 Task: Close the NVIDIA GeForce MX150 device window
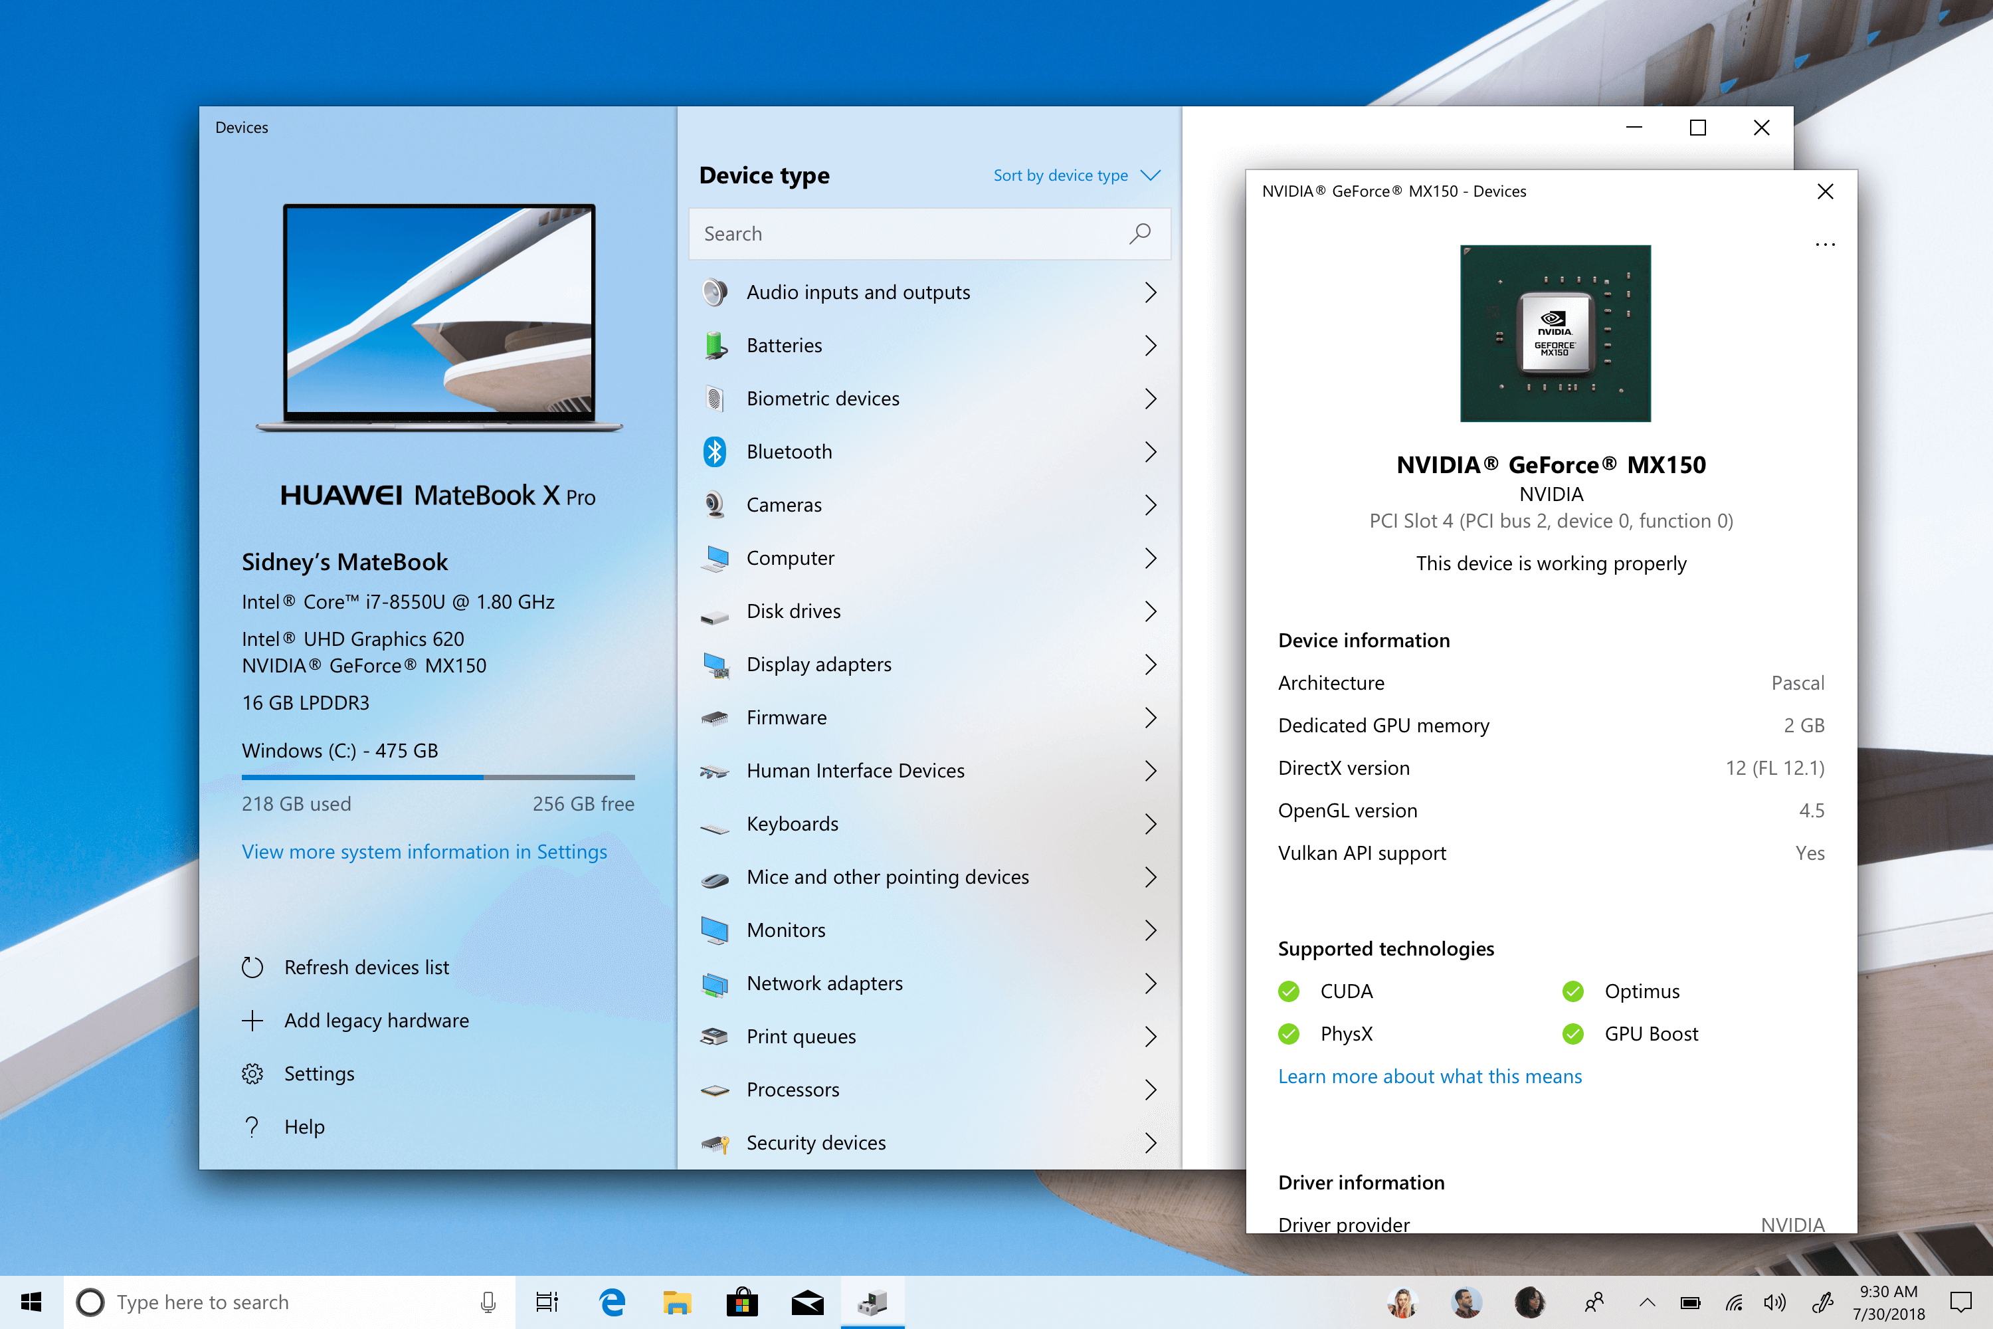(1825, 191)
